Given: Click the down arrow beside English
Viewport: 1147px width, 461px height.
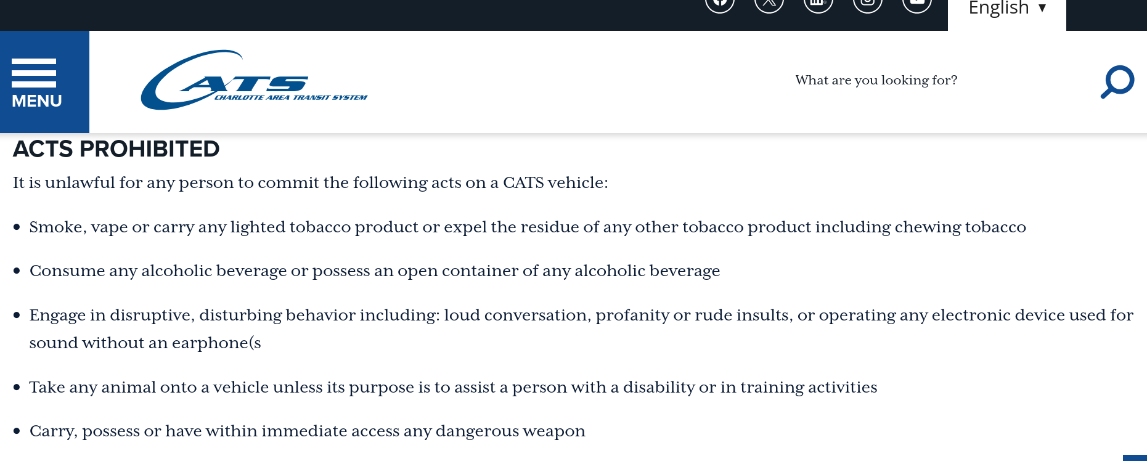Looking at the screenshot, I should point(1042,8).
